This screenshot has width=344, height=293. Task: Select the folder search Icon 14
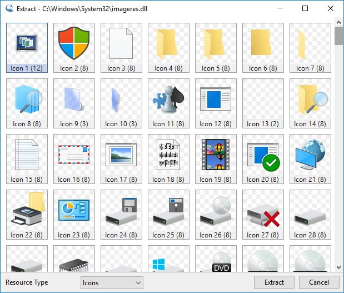pyautogui.click(x=310, y=103)
